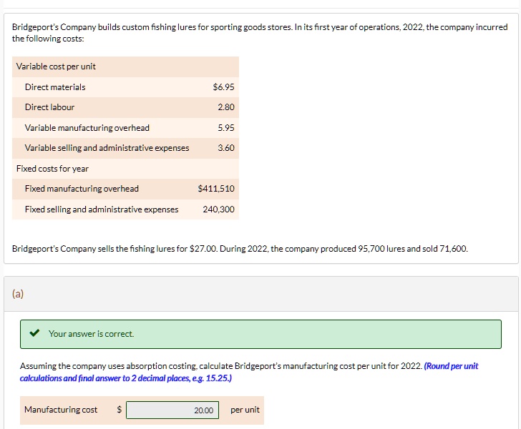Select the Direct materials row
The width and height of the screenshot is (521, 429).
click(x=126, y=87)
